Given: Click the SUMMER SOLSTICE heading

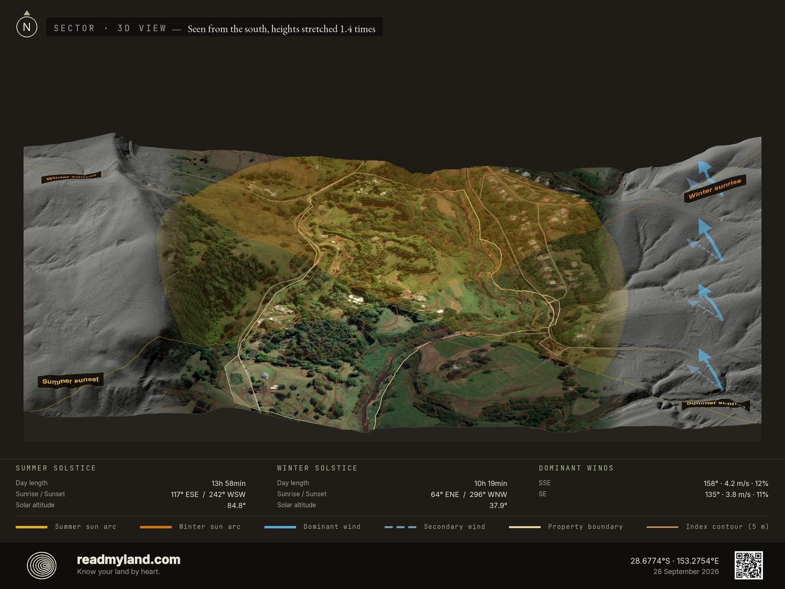Looking at the screenshot, I should (x=56, y=468).
